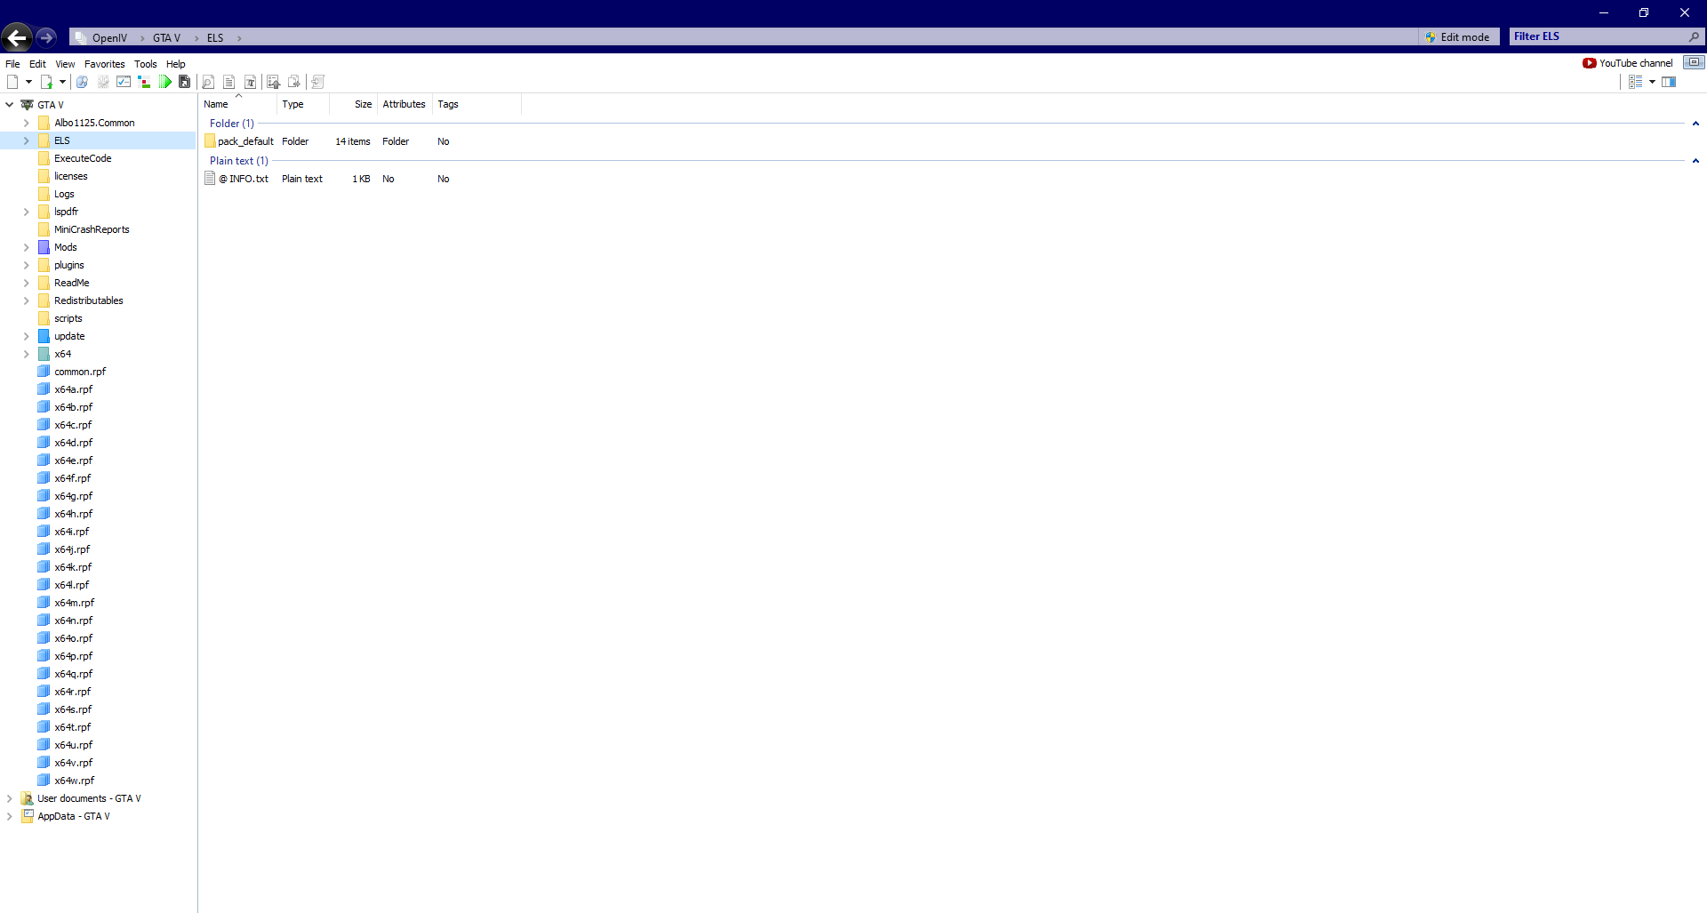Open the view layout dropdown arrow

click(x=1652, y=82)
